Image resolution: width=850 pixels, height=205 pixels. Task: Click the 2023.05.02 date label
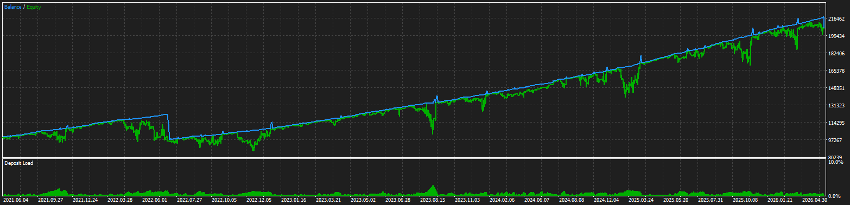(x=364, y=200)
